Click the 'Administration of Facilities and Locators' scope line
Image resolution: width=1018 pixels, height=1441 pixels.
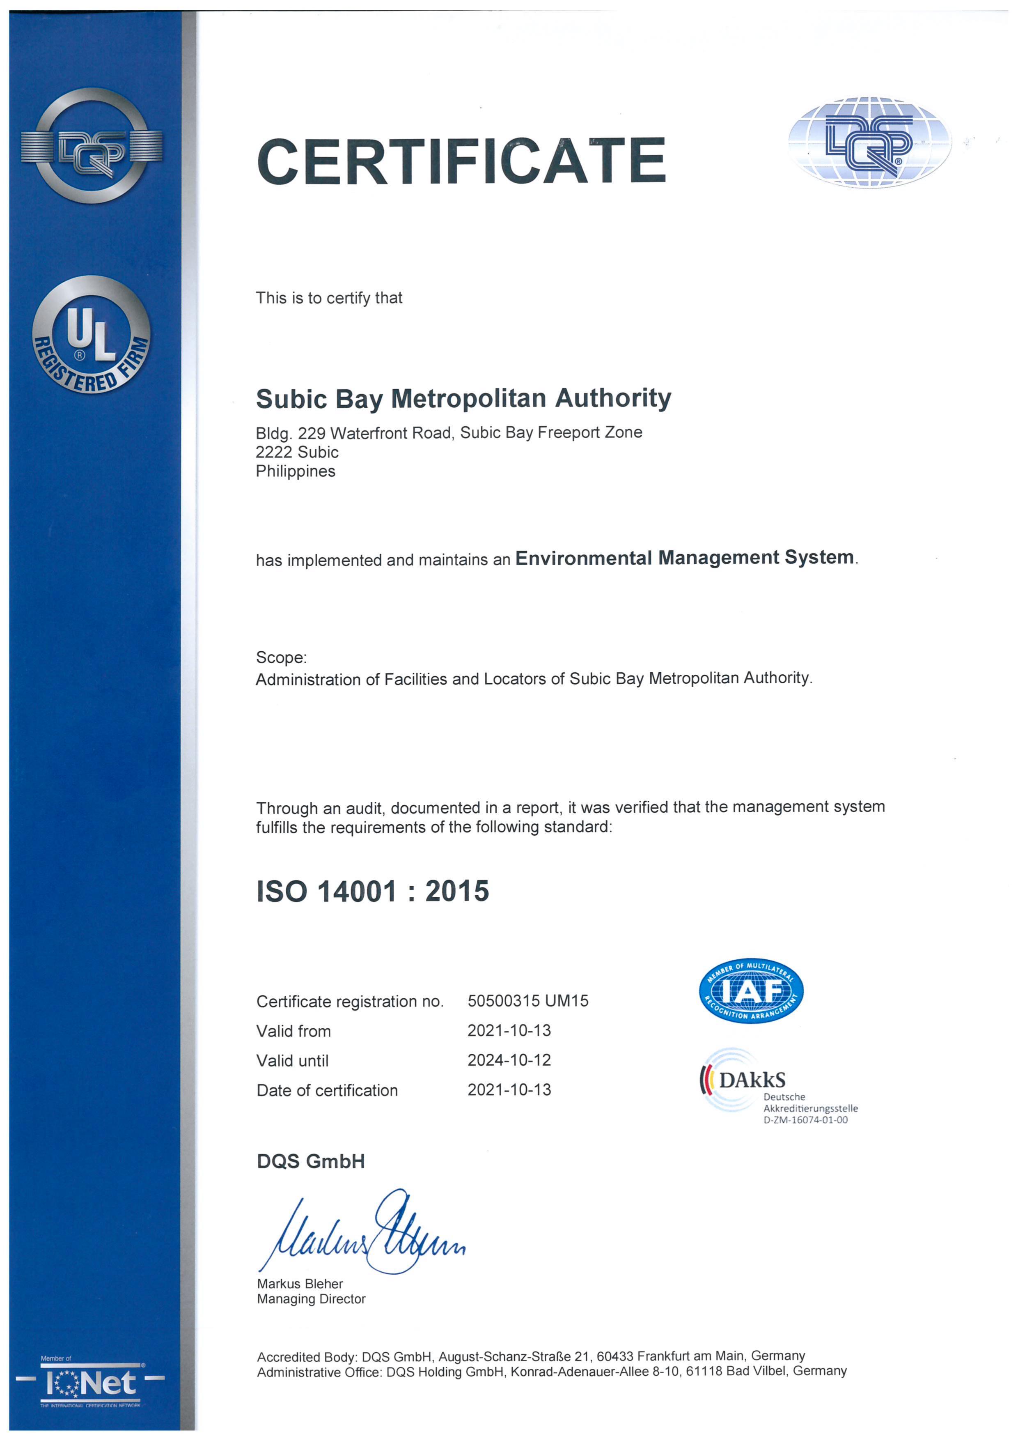534,678
